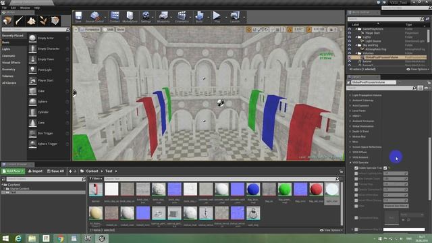Click the Launch toolbar icon
432x243 pixels.
(x=235, y=17)
